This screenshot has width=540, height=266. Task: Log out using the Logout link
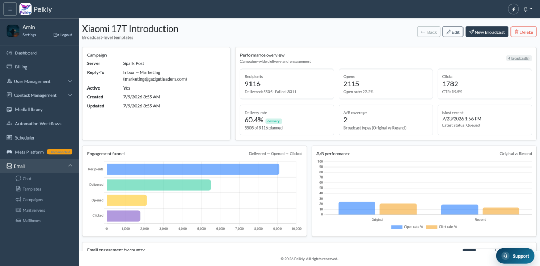coord(63,35)
